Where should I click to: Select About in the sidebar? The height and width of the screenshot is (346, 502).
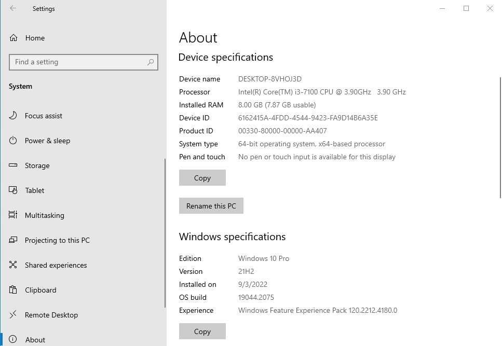(83, 339)
